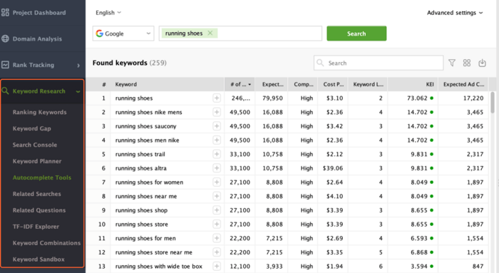Open Project Dashboard icon in sidebar

pos(5,12)
